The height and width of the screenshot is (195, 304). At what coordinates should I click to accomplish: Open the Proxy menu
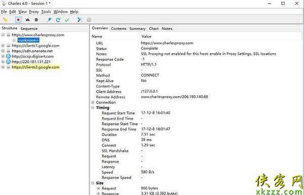click(34, 12)
